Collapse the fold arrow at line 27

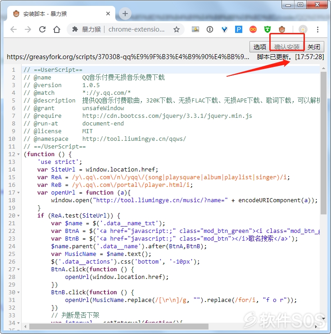pyautogui.click(x=18, y=269)
